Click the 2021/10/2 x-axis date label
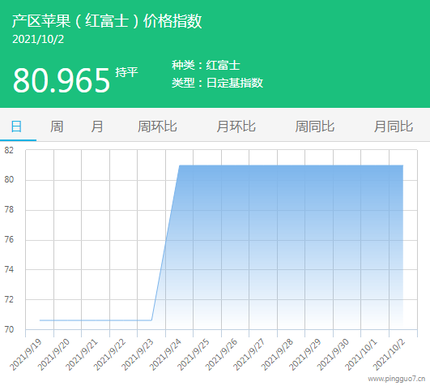The height and width of the screenshot is (386, 430). click(x=390, y=354)
